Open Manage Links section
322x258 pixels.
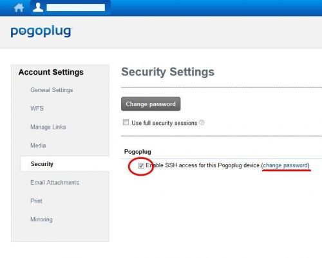tap(48, 127)
